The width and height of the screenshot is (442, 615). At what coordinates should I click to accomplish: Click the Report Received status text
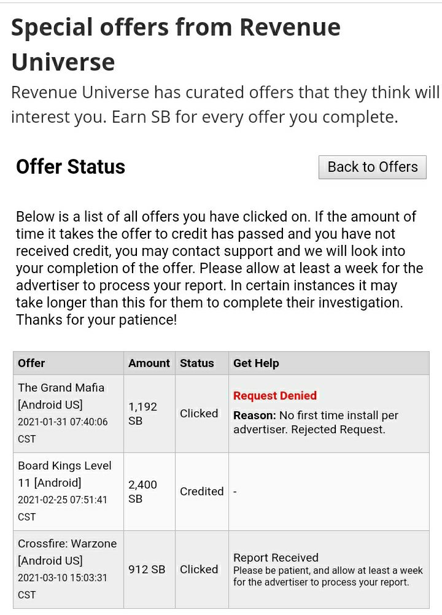276,558
